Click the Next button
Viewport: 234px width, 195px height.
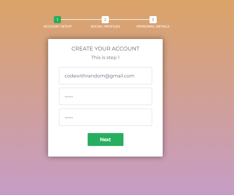(105, 139)
